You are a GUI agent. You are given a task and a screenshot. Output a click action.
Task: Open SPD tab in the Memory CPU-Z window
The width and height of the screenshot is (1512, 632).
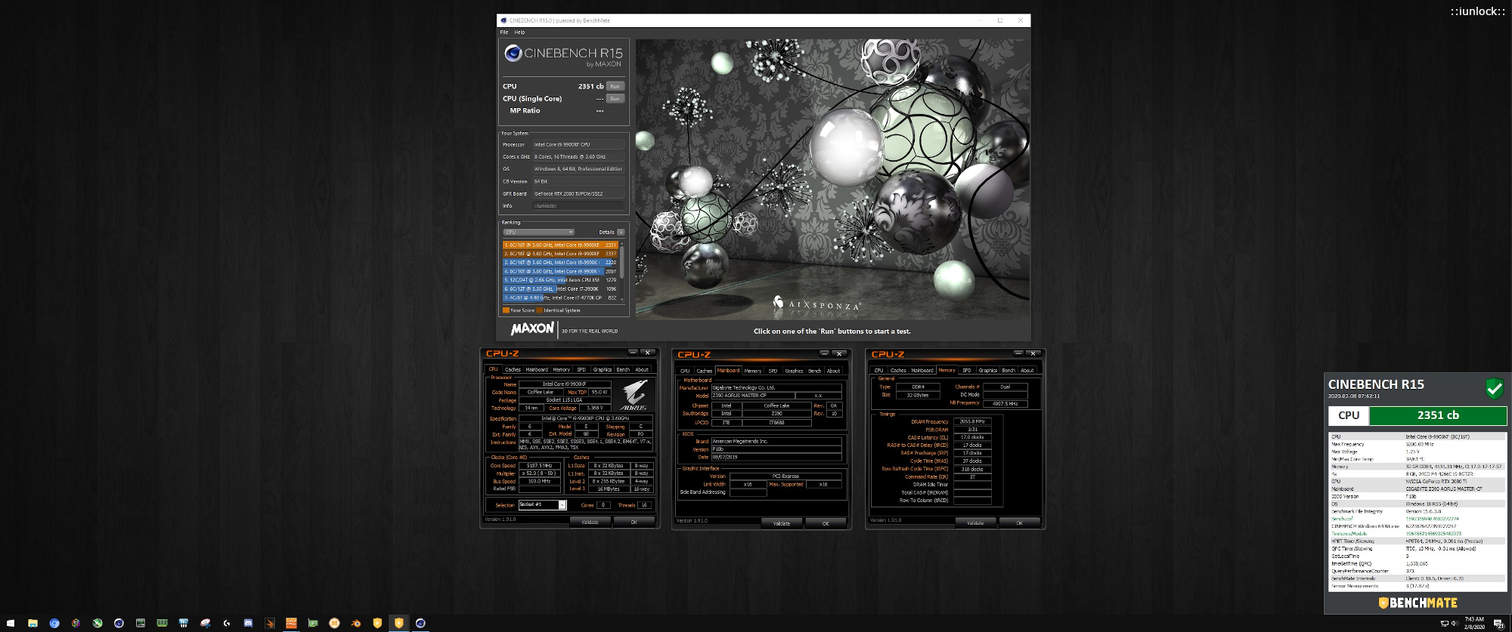tap(966, 371)
